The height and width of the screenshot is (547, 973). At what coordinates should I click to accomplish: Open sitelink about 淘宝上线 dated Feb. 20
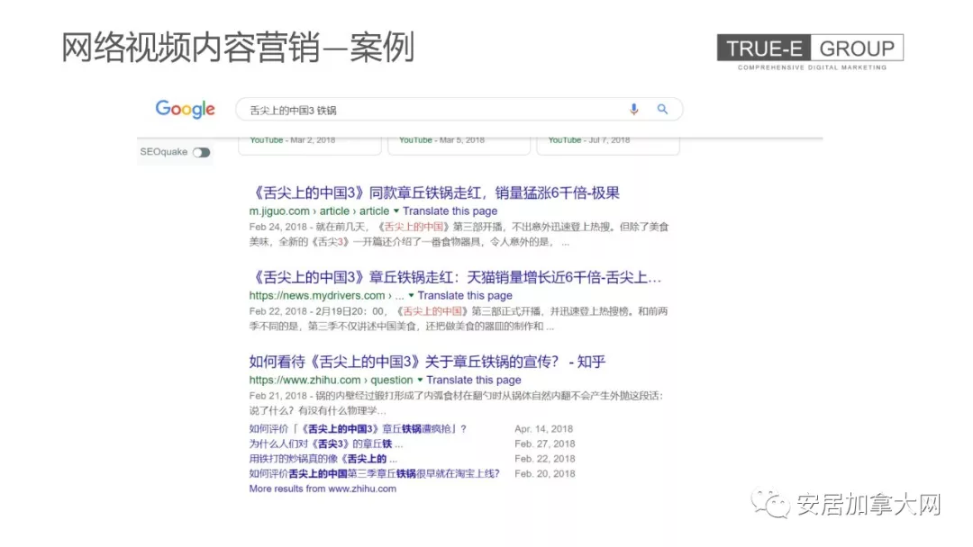coord(374,473)
